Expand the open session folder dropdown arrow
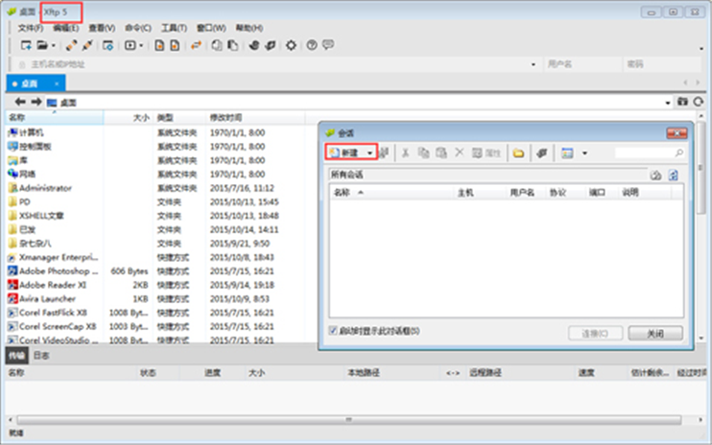Image resolution: width=712 pixels, height=445 pixels. click(53, 46)
